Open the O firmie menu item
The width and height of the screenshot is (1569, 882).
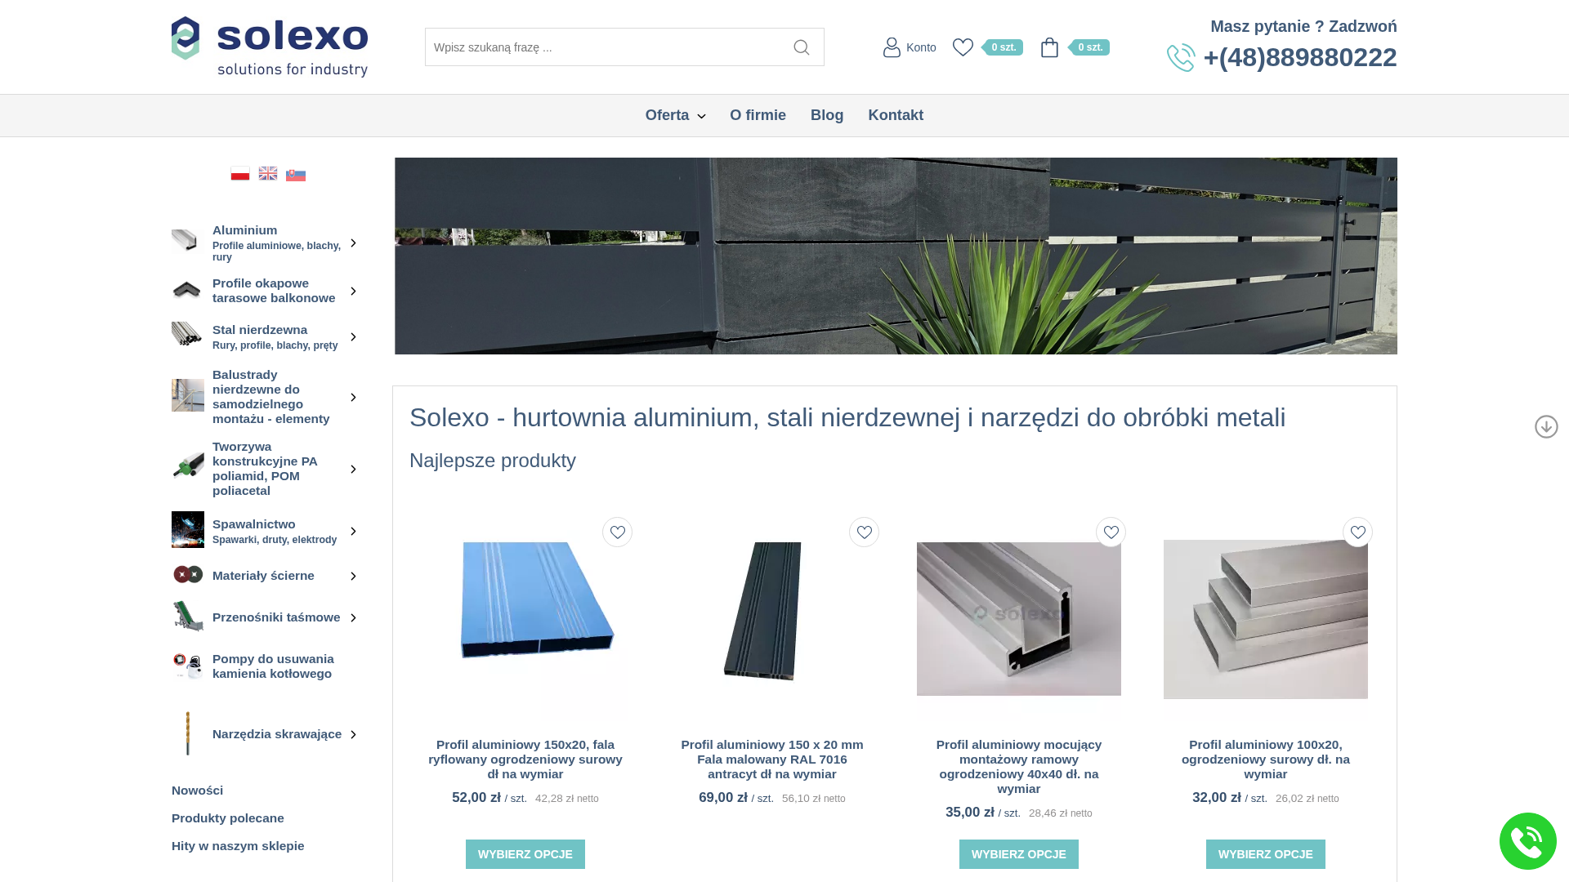758,115
